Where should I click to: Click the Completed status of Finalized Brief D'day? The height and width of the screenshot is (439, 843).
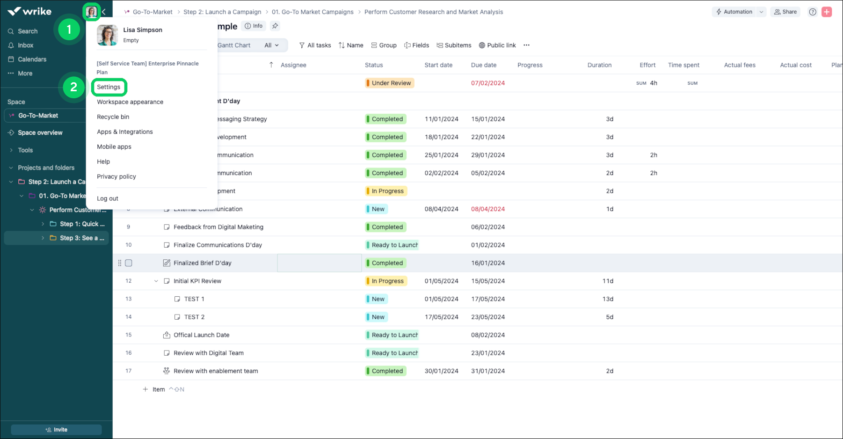pyautogui.click(x=386, y=263)
